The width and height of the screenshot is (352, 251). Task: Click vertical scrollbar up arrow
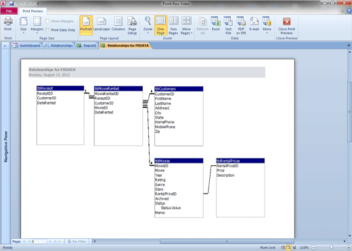350,52
